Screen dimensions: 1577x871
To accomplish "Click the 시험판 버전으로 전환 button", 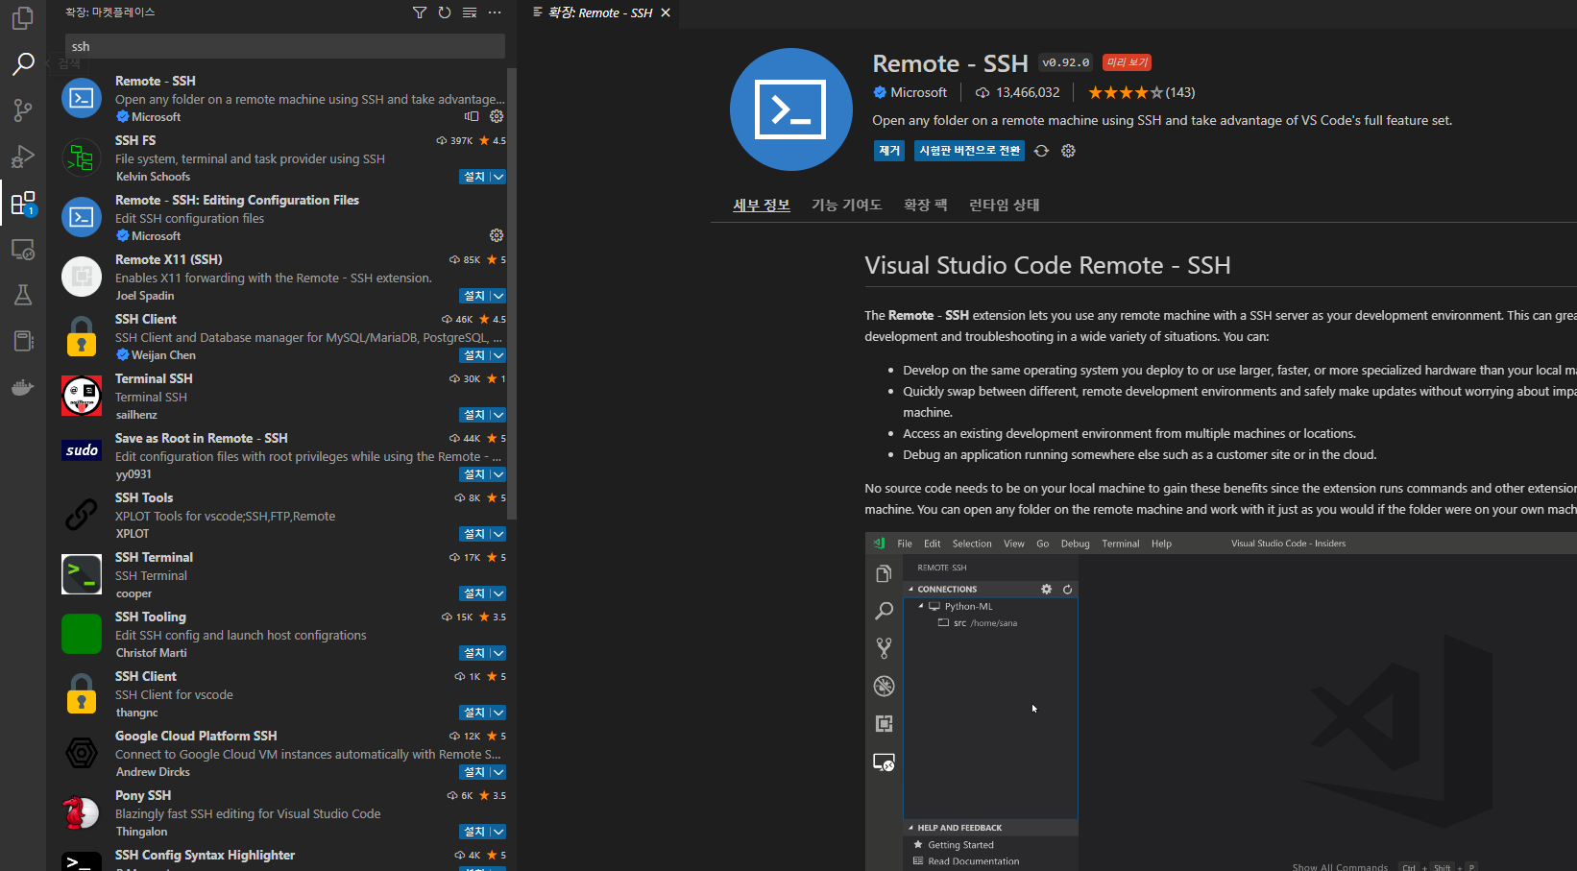I will coord(970,151).
